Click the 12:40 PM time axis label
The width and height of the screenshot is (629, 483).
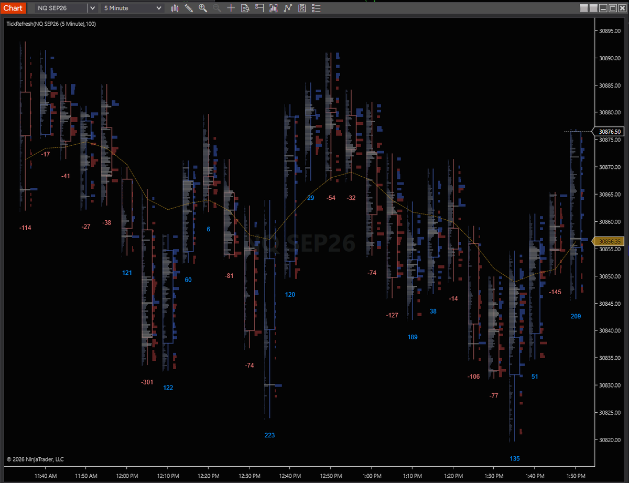point(290,476)
